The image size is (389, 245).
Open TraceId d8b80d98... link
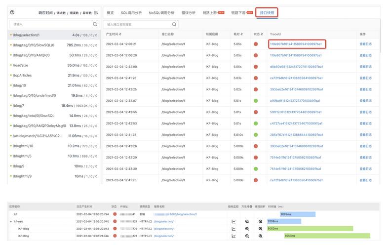pos(297,67)
